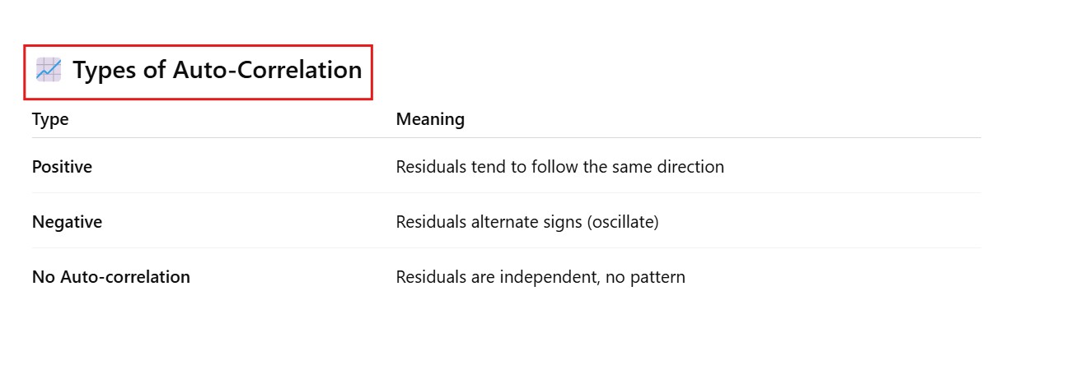Select the "Negative" row label

coord(67,222)
